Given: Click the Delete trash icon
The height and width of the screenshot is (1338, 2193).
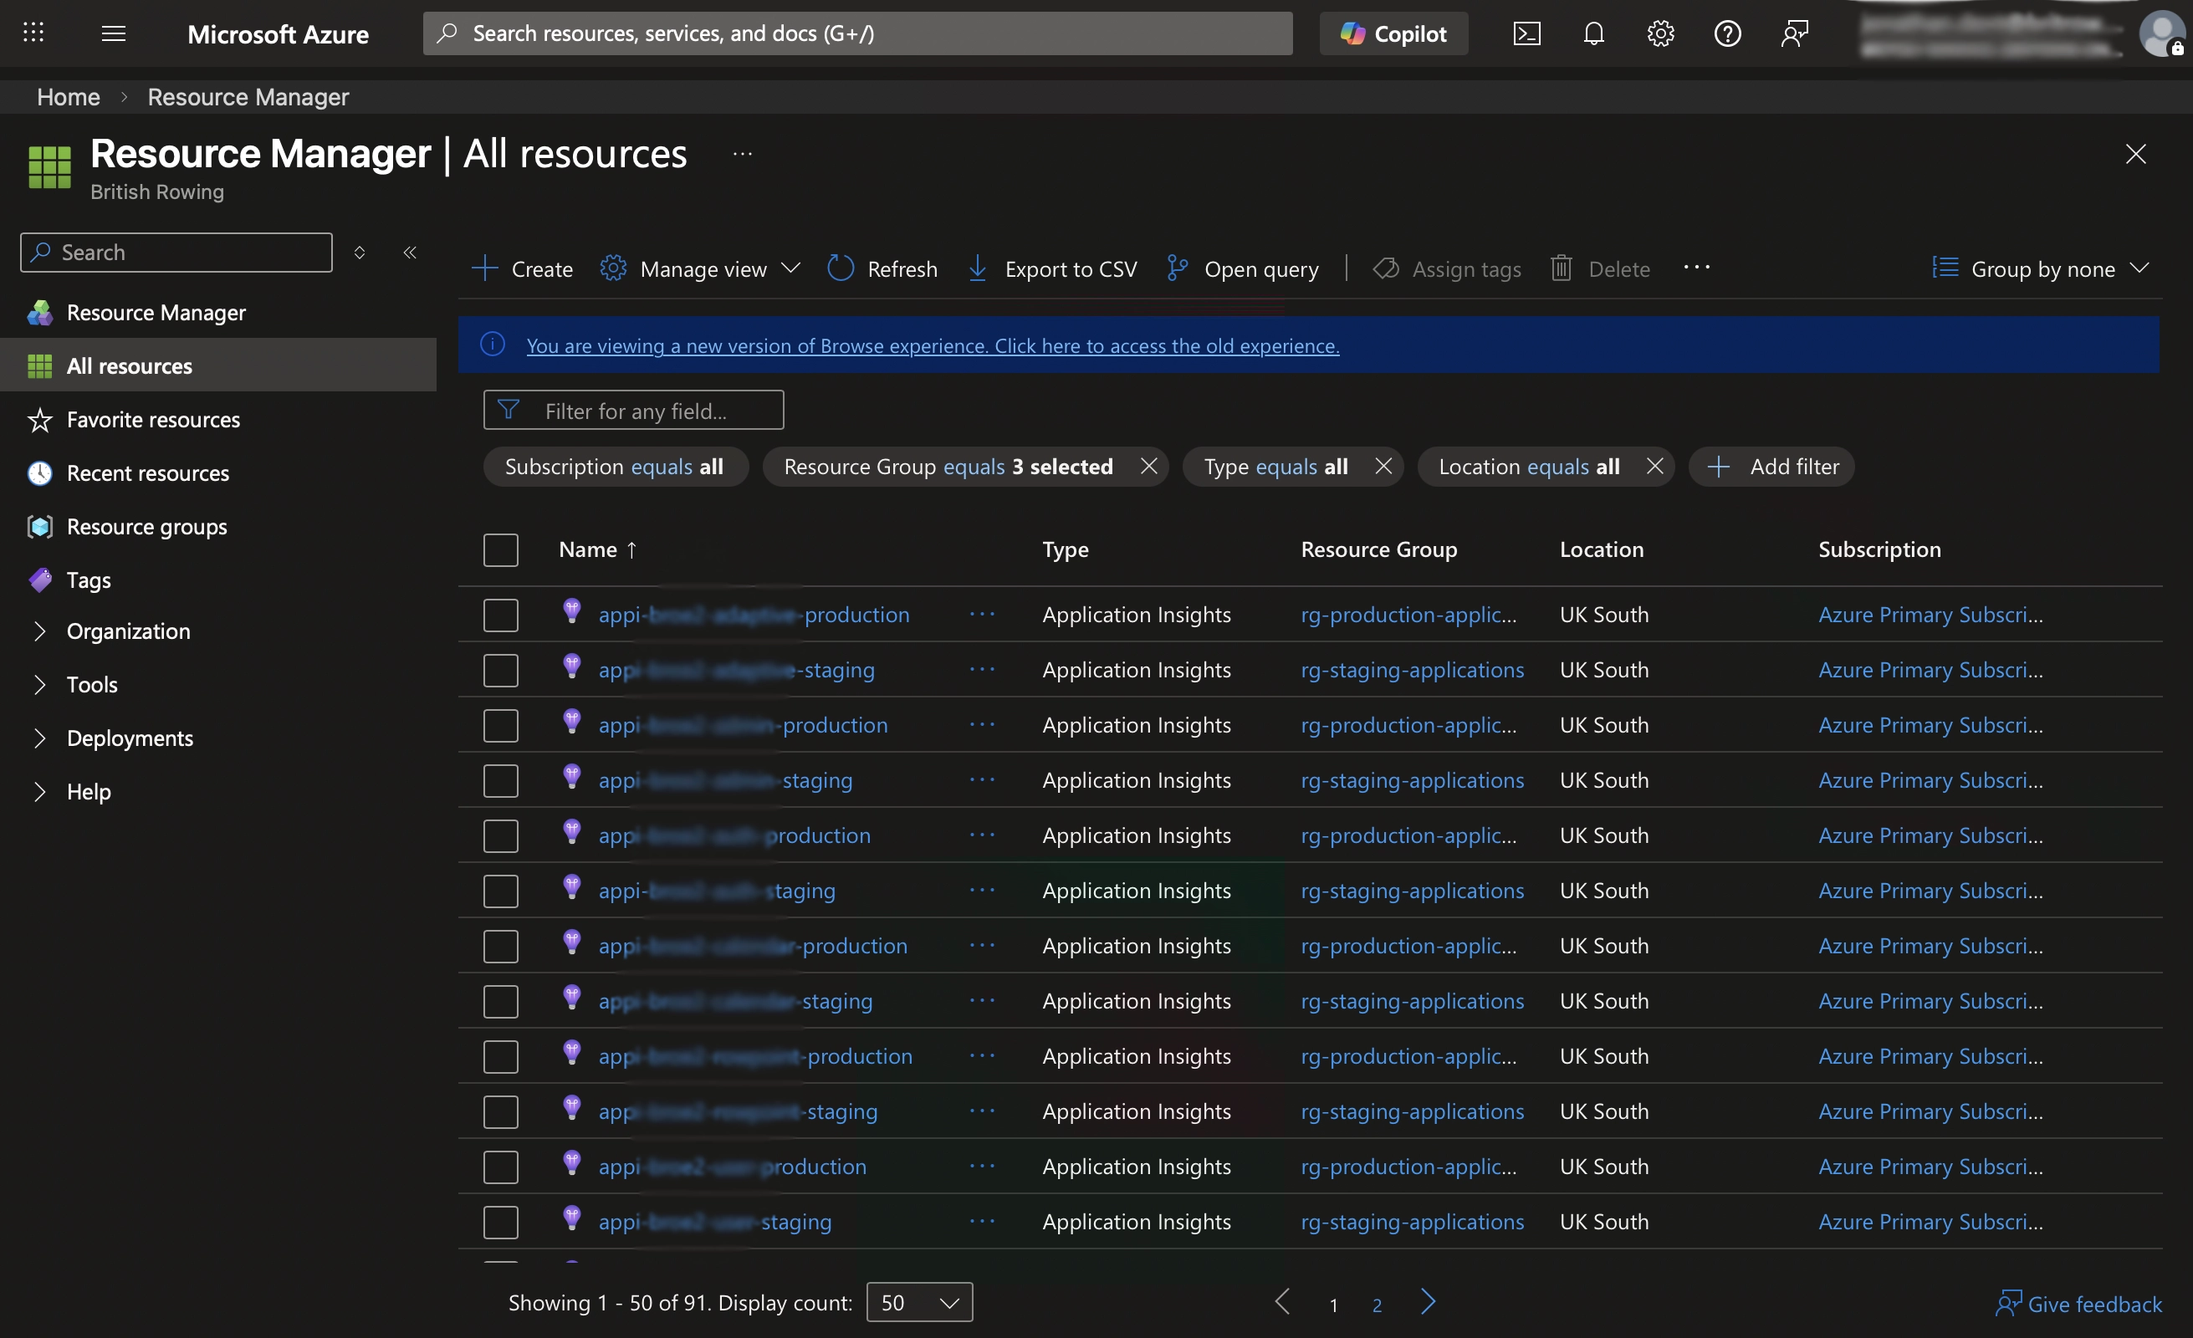Looking at the screenshot, I should coord(1562,268).
